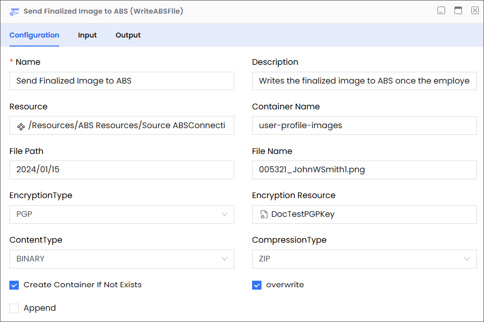Click the File Path field with 2024/01/15

pos(122,170)
